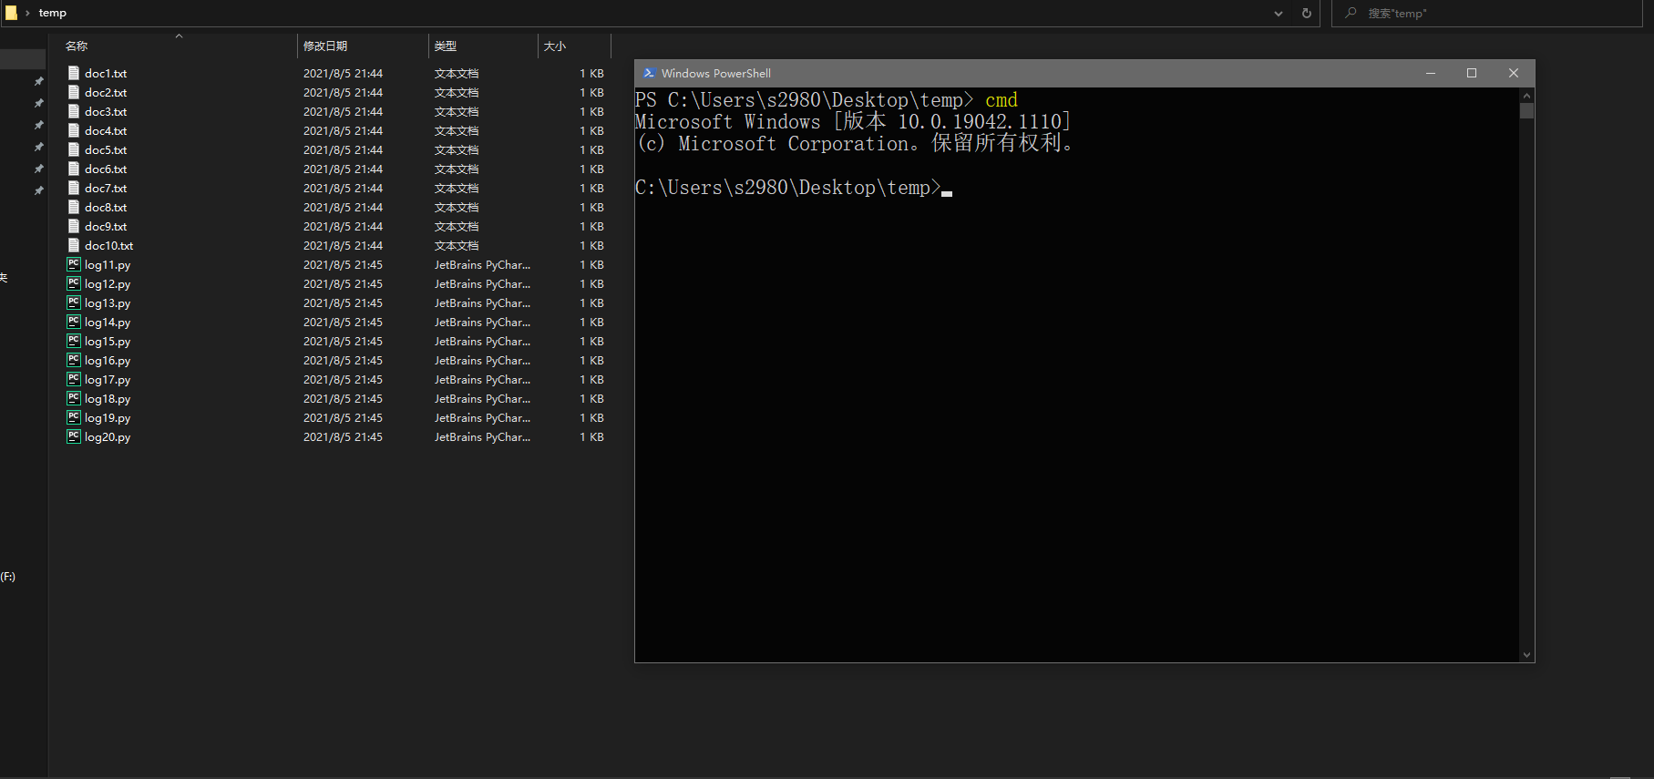The height and width of the screenshot is (779, 1654).
Task: Click the date cell of log16.py
Action: click(x=343, y=360)
